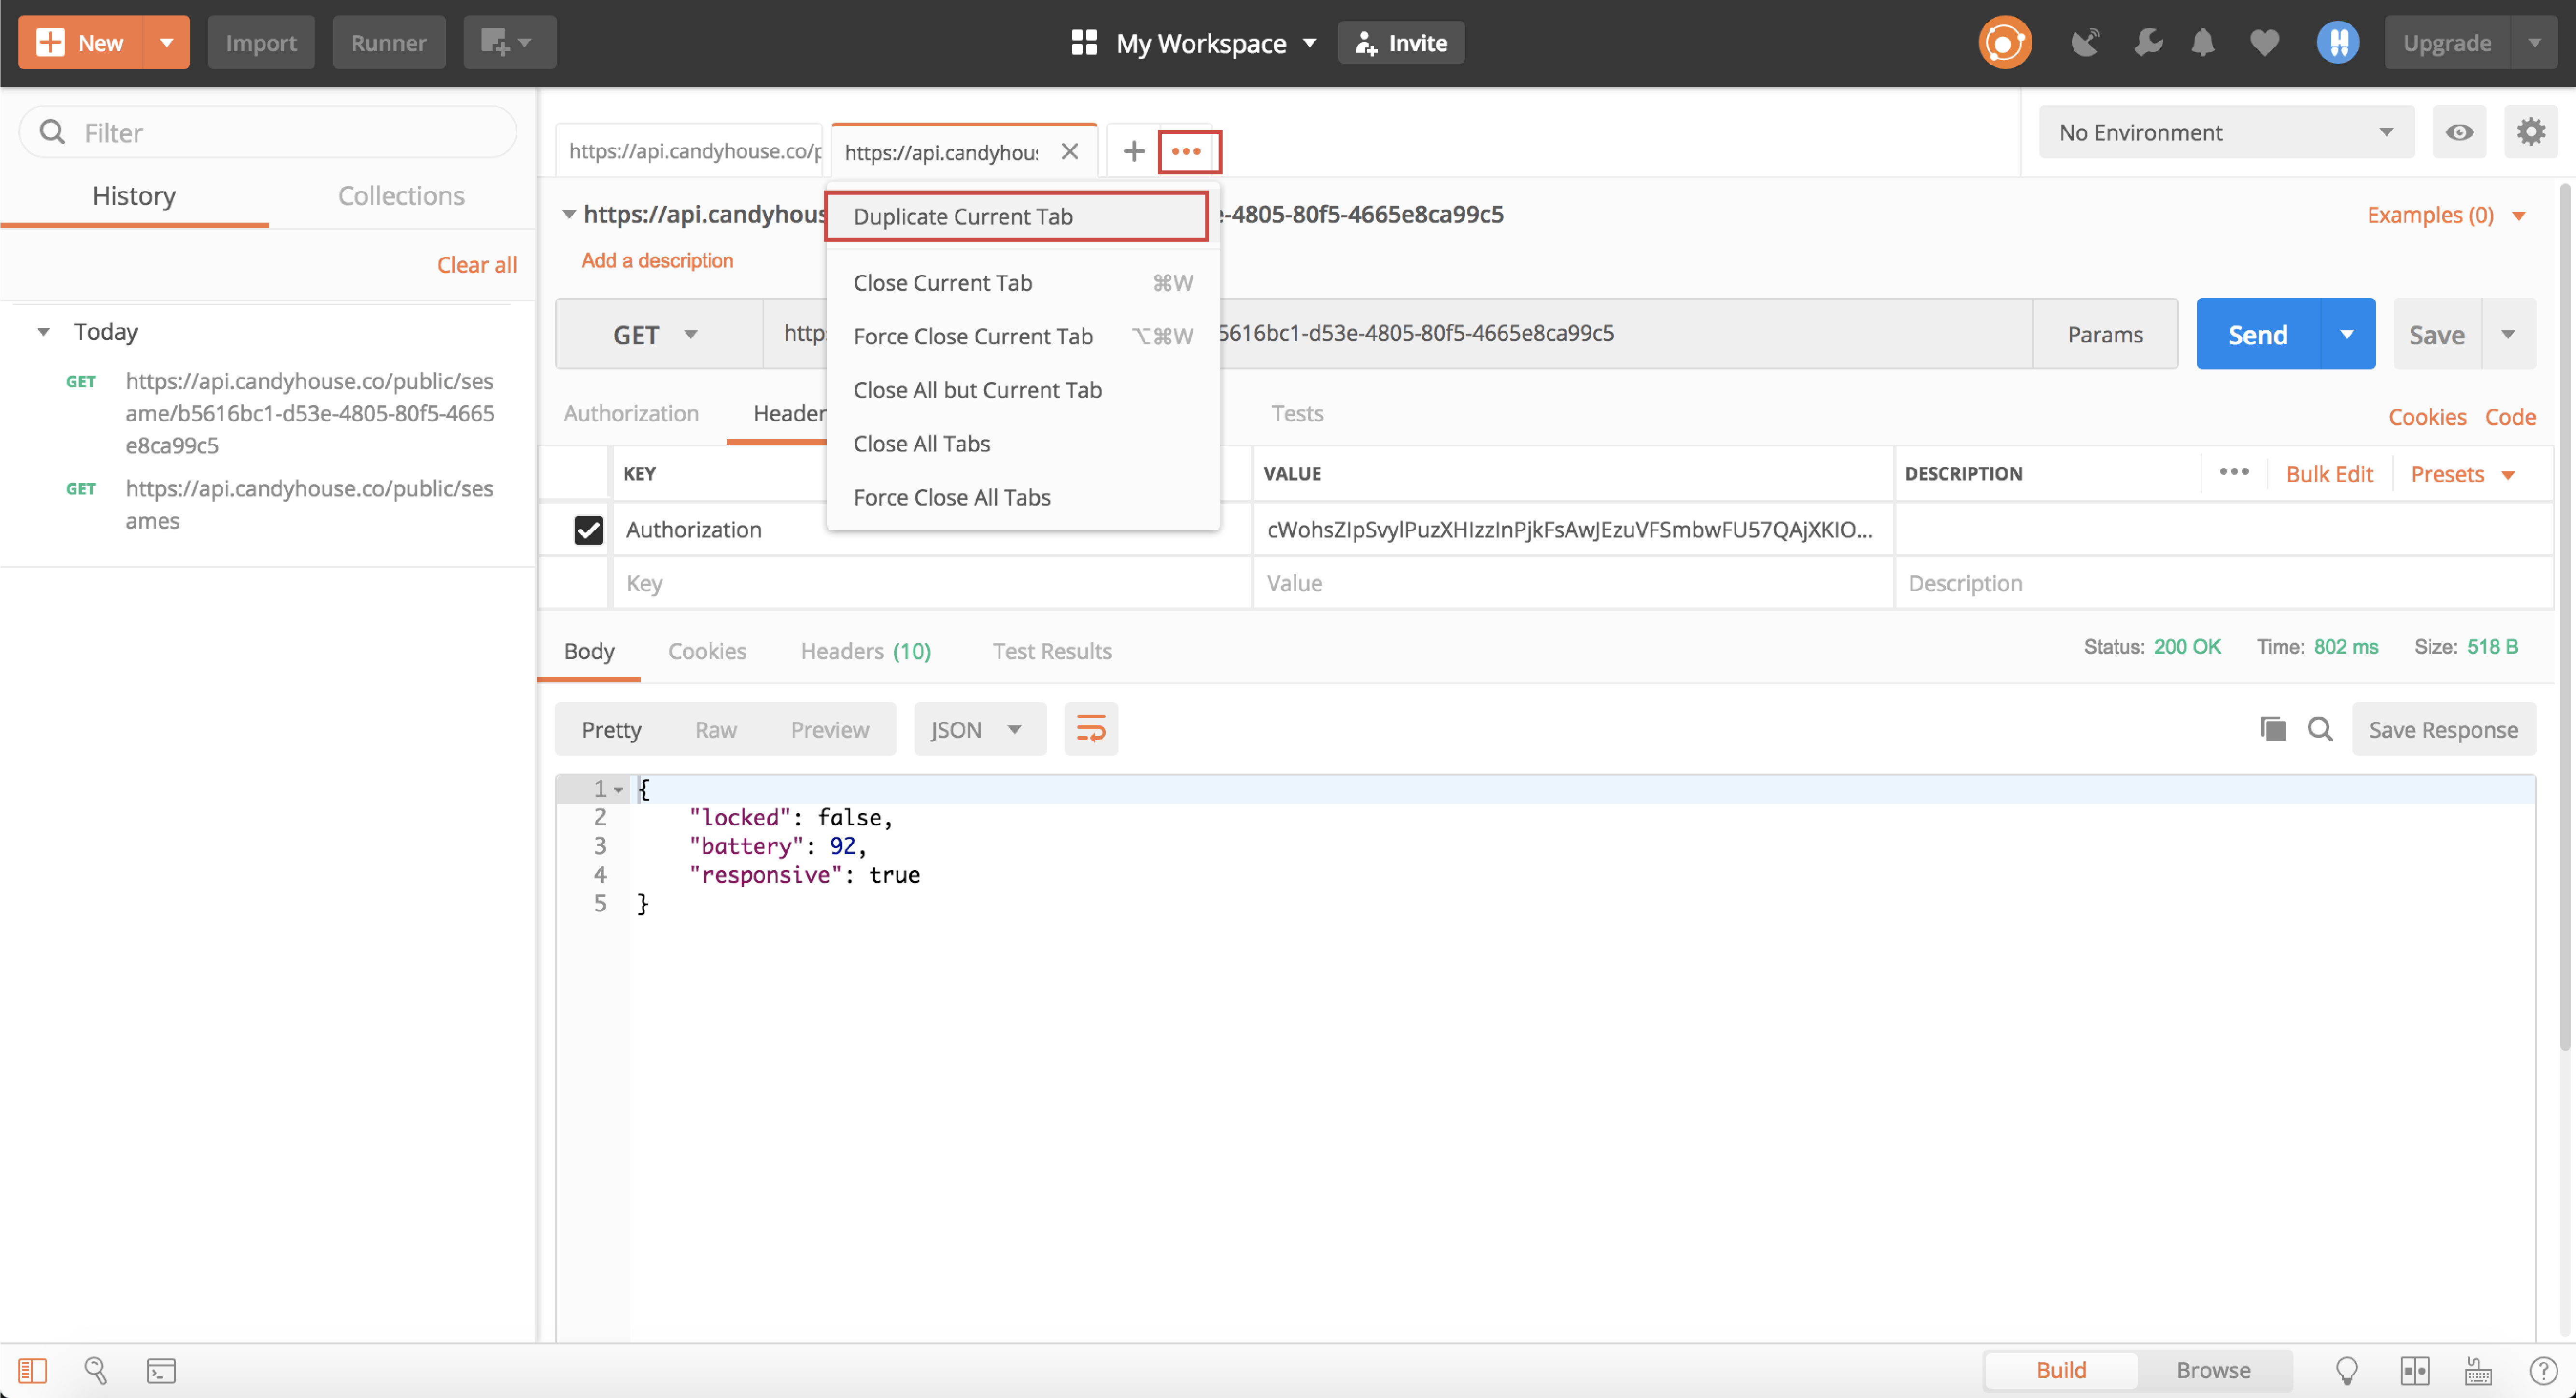Select Close All but Current Tab

click(x=1023, y=390)
